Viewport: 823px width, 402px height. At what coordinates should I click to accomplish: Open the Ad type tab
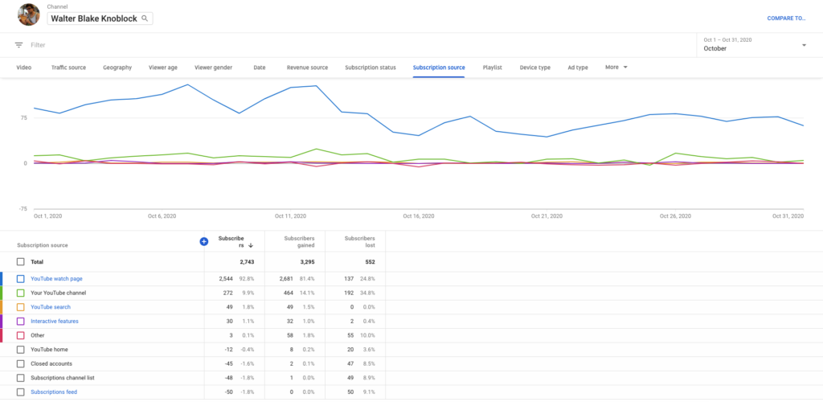tap(578, 68)
